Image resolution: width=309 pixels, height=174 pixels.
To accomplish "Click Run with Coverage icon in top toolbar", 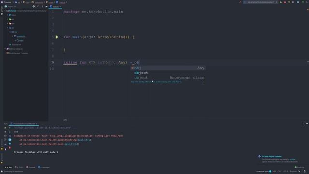I will point(289,2).
